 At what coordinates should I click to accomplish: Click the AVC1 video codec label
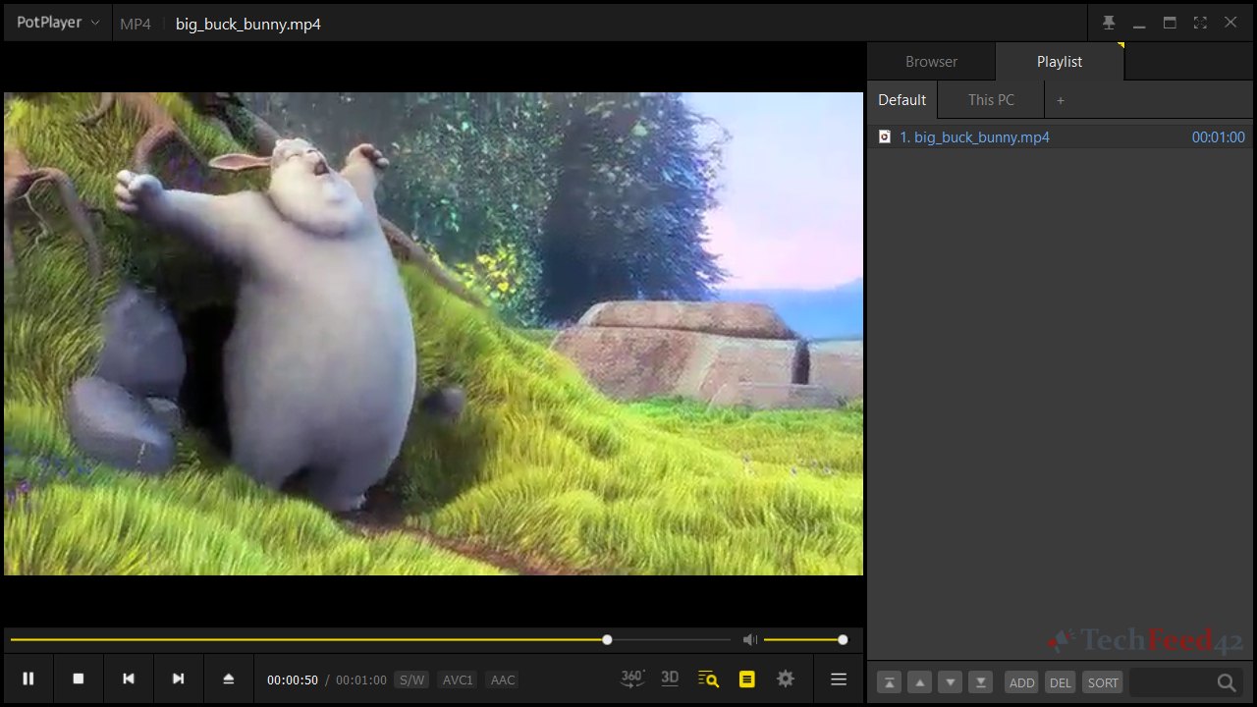(x=458, y=680)
